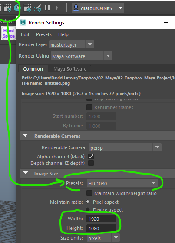
Task: Select the Device aspect radio button
Action: [x=88, y=209]
